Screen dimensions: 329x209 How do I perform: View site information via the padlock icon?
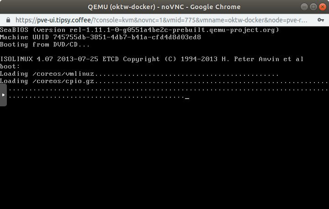[x=8, y=20]
